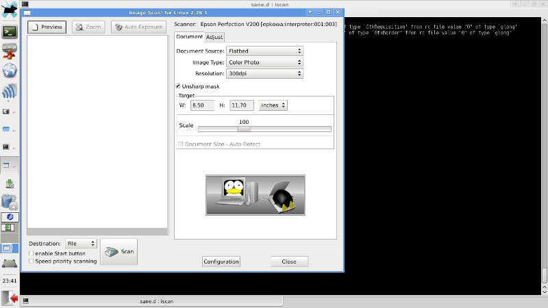Click the Scale slider handle at 100
The height and width of the screenshot is (308, 548).
(x=244, y=129)
